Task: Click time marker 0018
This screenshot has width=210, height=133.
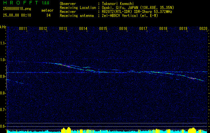Action: tap(163, 29)
